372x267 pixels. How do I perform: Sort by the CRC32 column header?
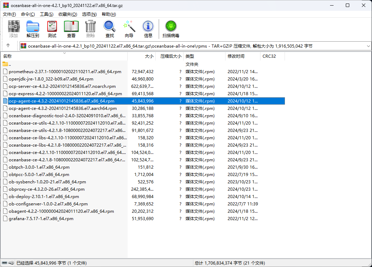(273, 56)
